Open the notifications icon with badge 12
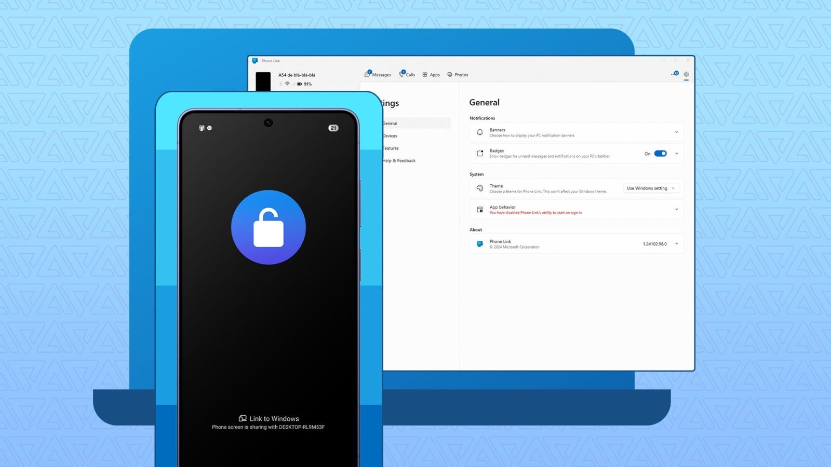The height and width of the screenshot is (467, 831). (x=675, y=74)
